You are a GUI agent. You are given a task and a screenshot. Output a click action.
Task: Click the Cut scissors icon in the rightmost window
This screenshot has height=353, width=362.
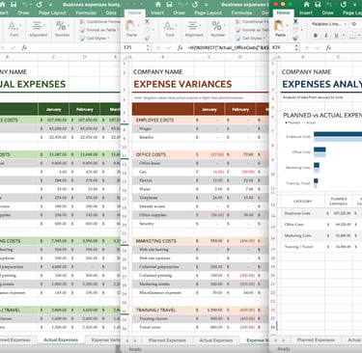click(295, 22)
